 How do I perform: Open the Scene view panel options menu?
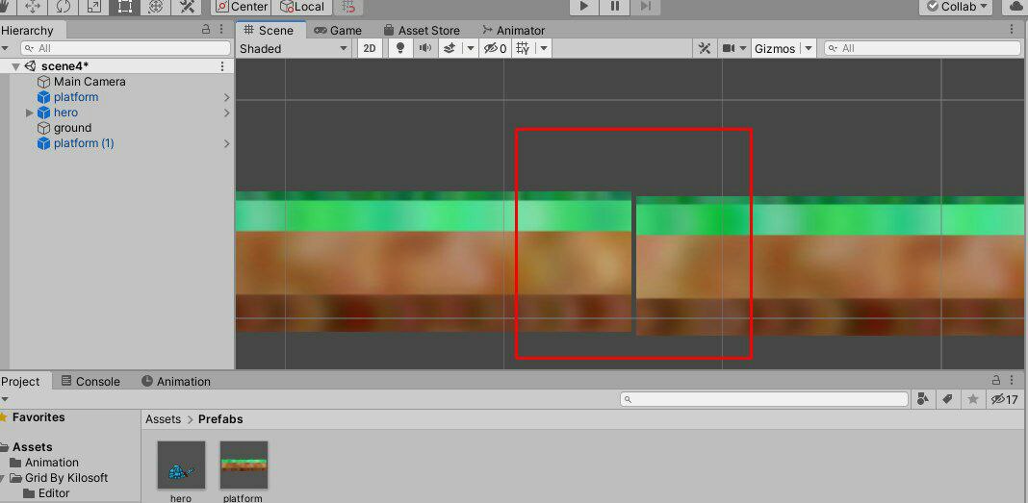(x=1013, y=30)
